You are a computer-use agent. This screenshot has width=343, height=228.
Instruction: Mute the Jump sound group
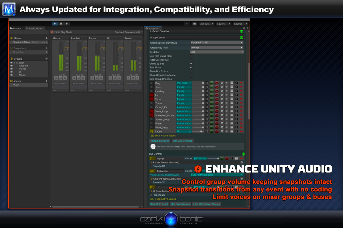click(x=217, y=87)
